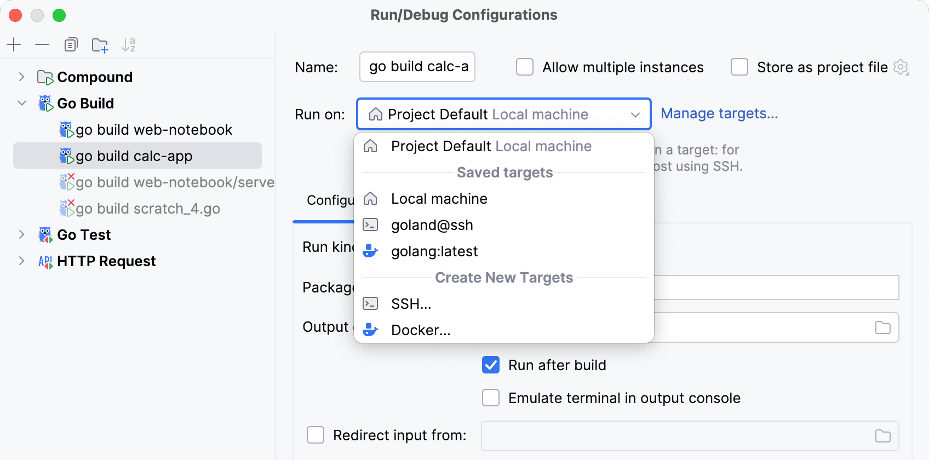
Task: Click the Sort Configurations alphabetically icon
Action: coord(128,45)
